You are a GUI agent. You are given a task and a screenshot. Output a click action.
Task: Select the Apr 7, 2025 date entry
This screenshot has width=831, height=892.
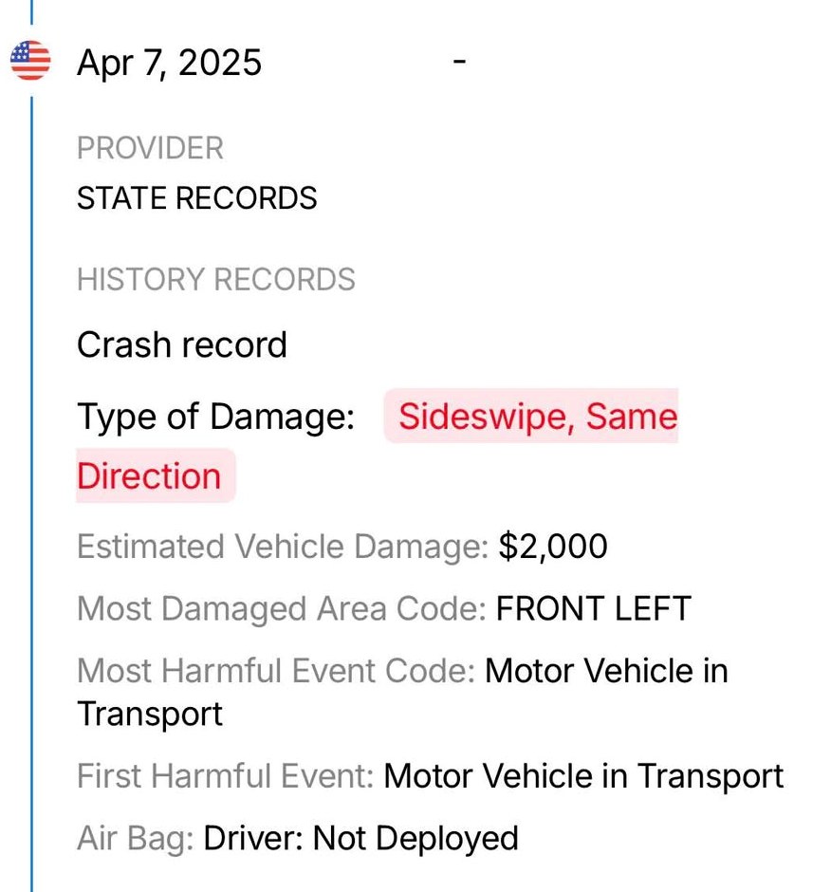tap(169, 63)
